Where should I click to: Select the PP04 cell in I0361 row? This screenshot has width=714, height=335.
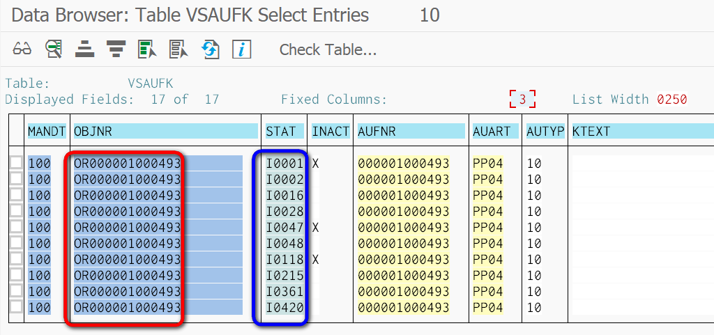click(487, 291)
